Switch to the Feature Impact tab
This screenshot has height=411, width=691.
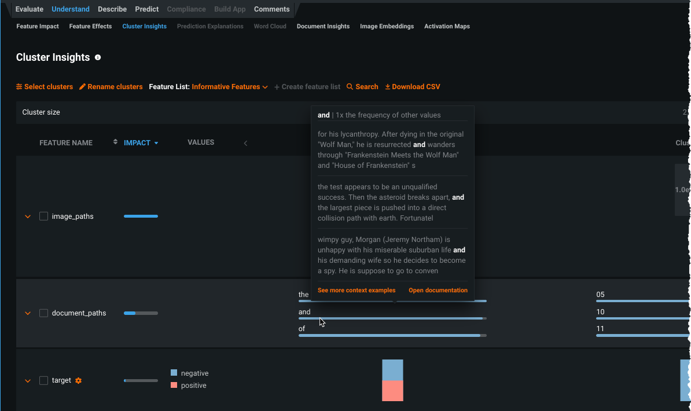(x=38, y=27)
